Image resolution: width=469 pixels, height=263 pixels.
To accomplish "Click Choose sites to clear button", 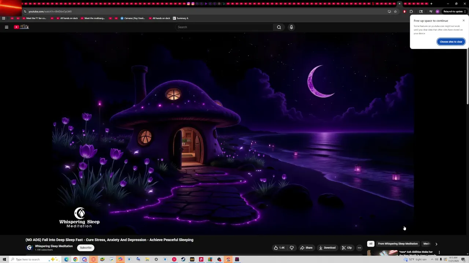I will (451, 42).
